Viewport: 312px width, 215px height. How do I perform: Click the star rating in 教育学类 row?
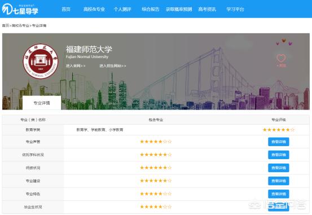click(x=279, y=130)
